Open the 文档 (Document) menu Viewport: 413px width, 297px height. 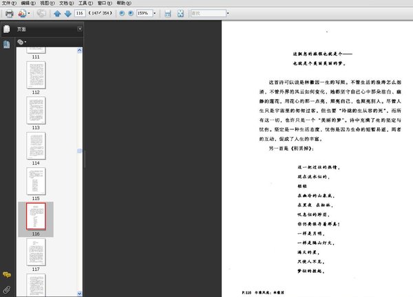tap(66, 3)
